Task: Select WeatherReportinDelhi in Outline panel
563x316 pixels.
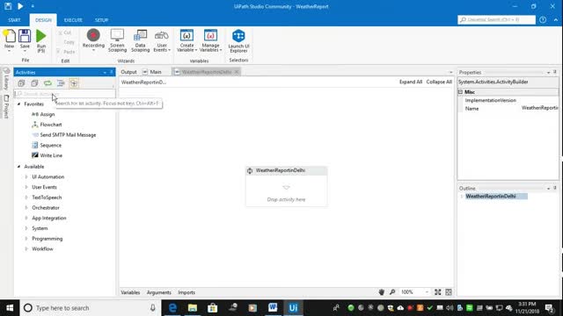Action: (491, 197)
